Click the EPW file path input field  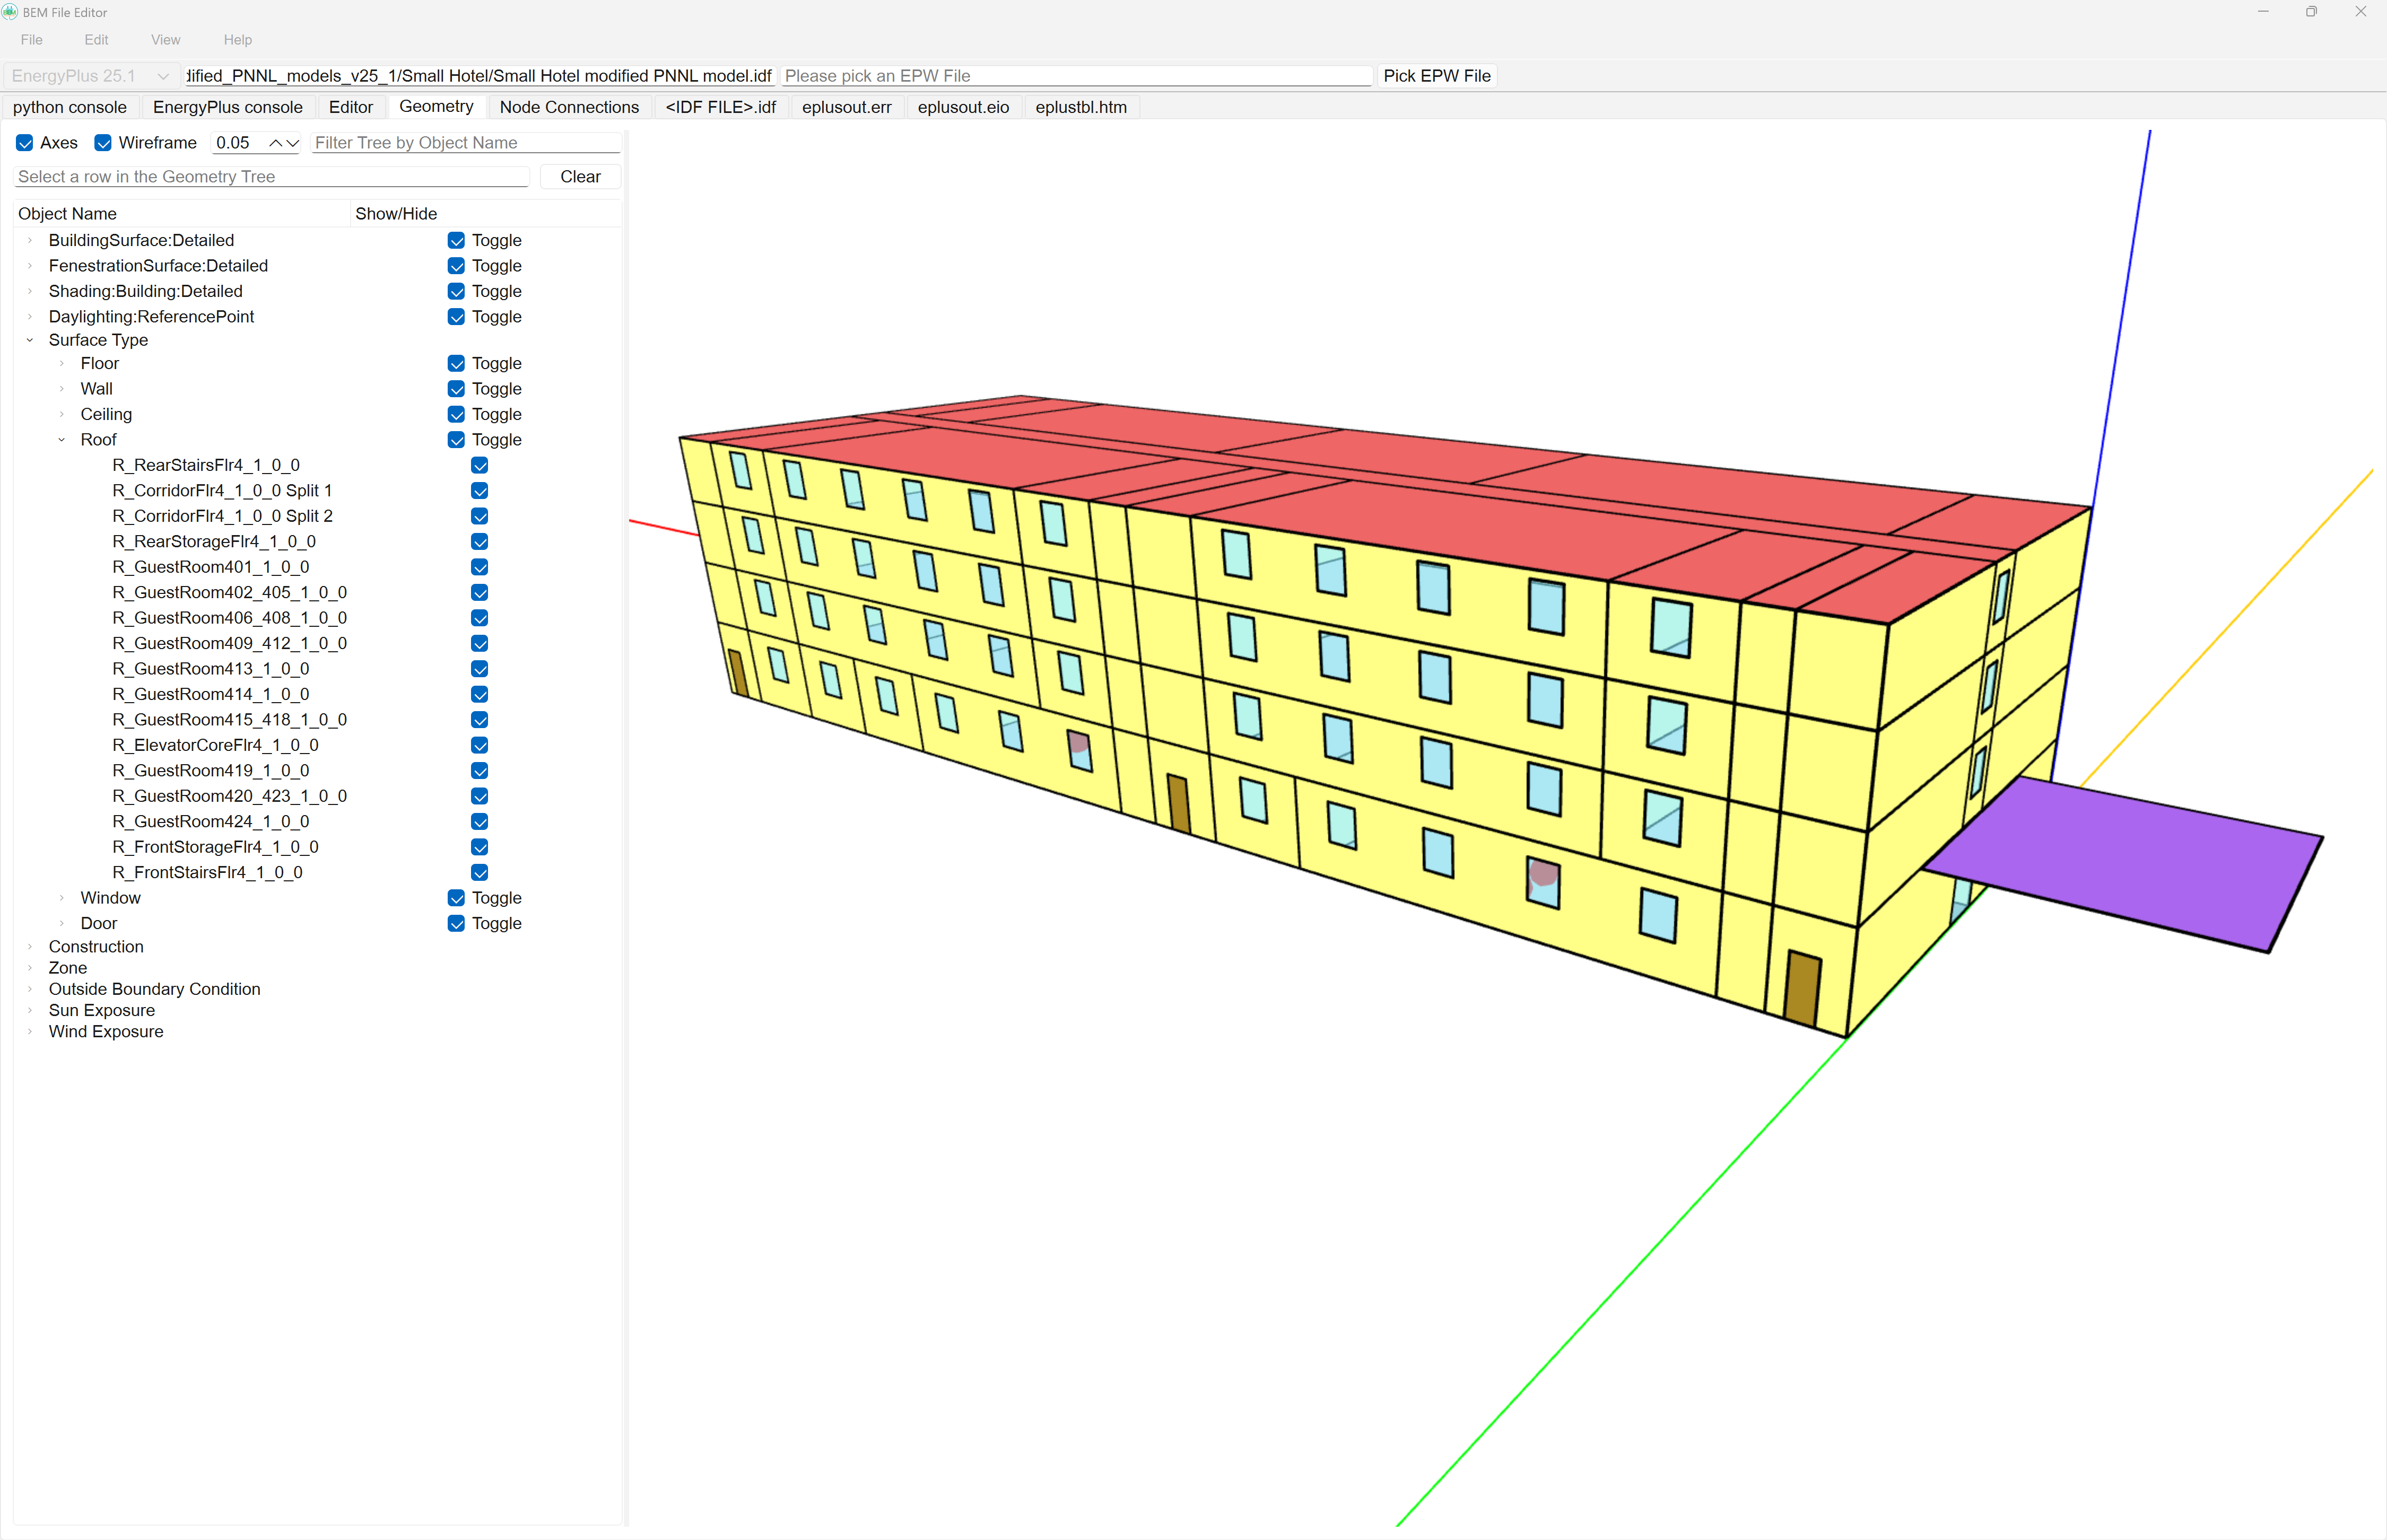pyautogui.click(x=1076, y=76)
